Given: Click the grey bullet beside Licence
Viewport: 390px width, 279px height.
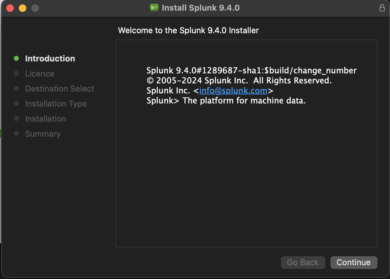Looking at the screenshot, I should (x=17, y=73).
